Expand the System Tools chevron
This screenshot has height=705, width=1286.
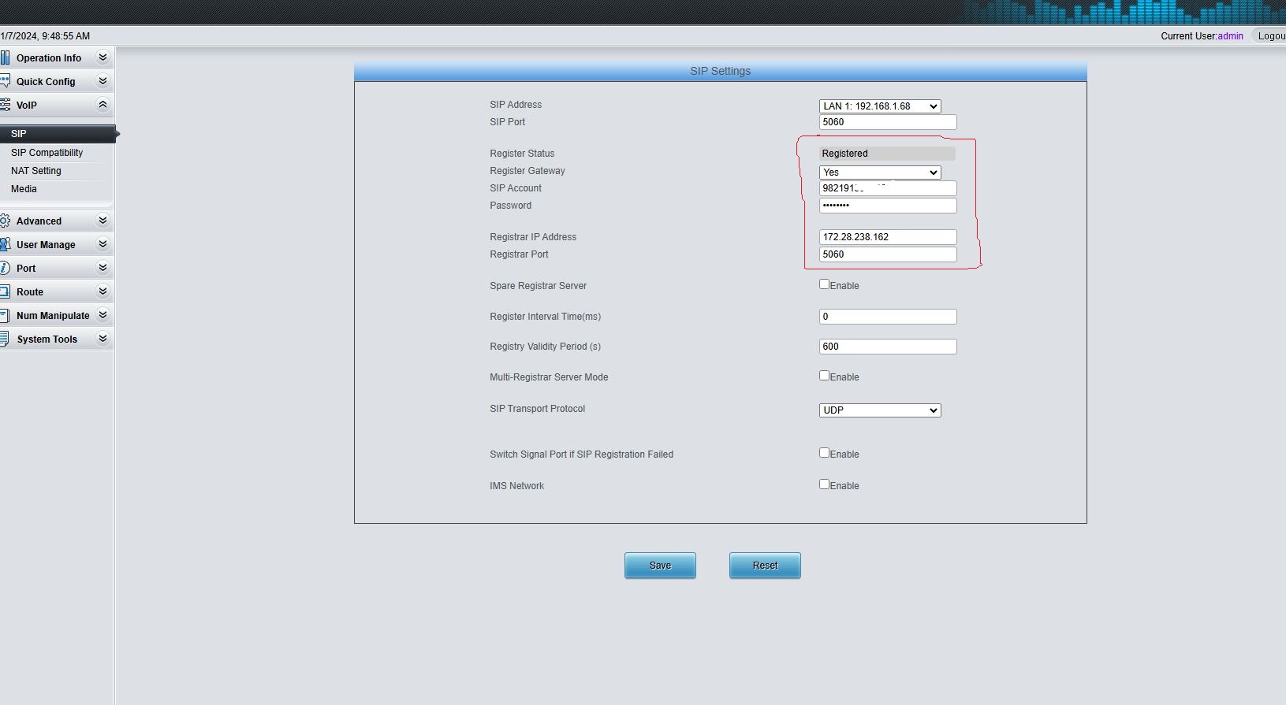click(x=103, y=339)
